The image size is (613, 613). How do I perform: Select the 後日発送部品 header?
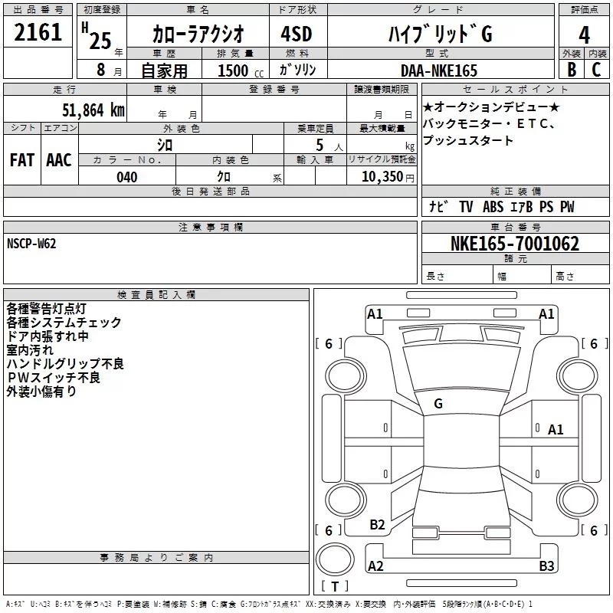tap(210, 191)
